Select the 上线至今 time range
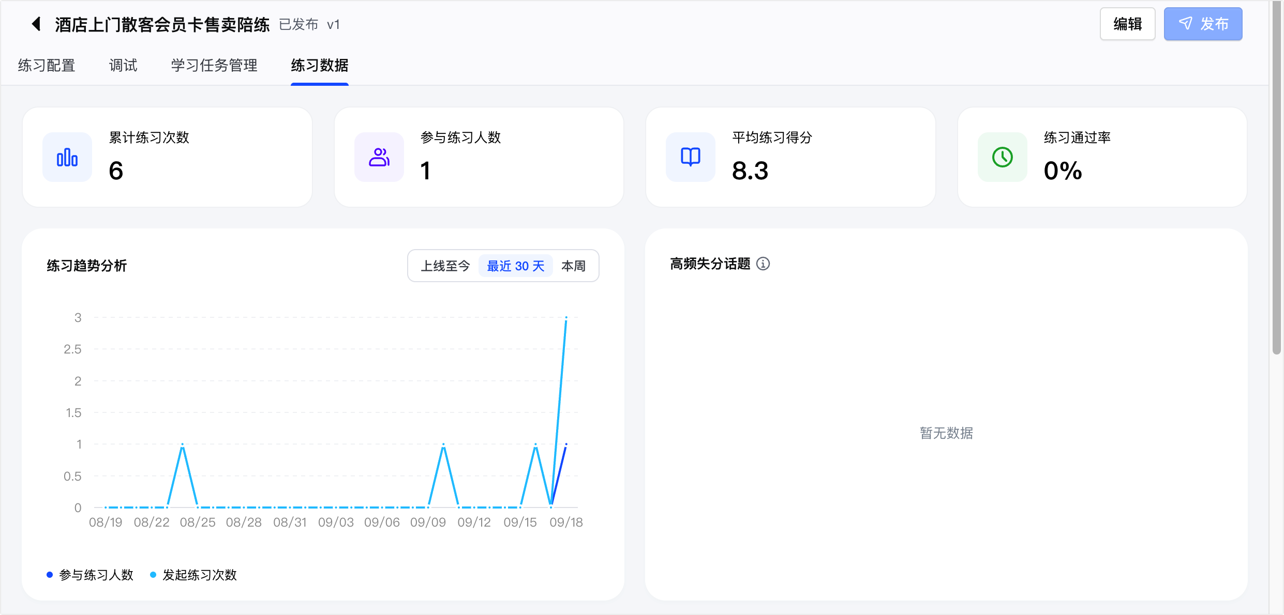The width and height of the screenshot is (1284, 615). click(x=445, y=266)
